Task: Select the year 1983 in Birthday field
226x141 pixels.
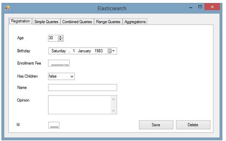Action: [99, 51]
